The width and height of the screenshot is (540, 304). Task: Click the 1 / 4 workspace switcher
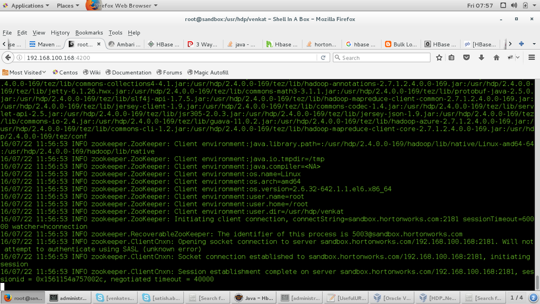click(516, 298)
